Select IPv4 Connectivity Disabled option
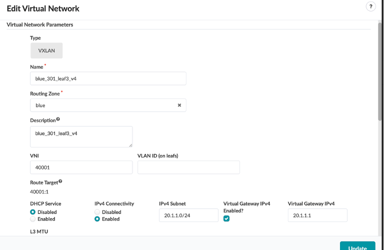384x250 pixels. coord(97,212)
